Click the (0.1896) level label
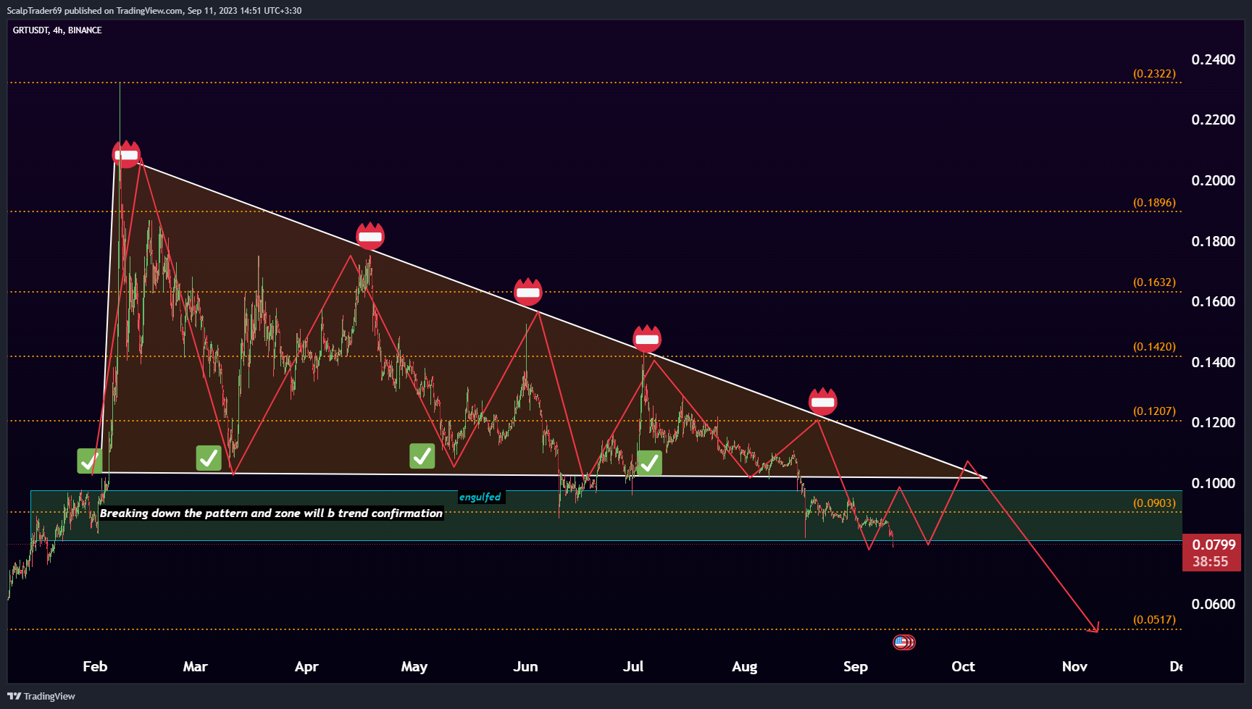This screenshot has height=709, width=1252. 1155,203
